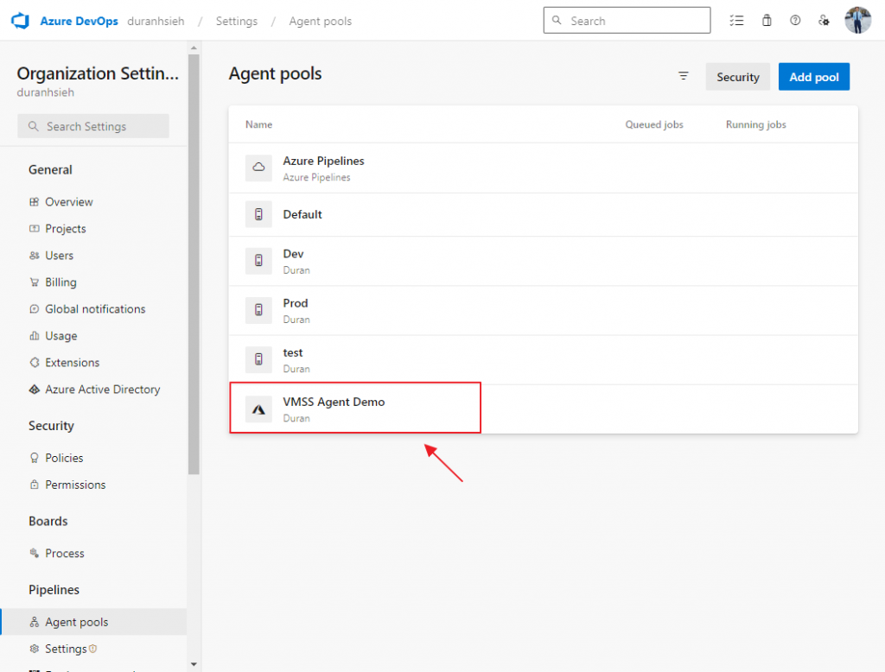Click the Permissions lock icon

tap(35, 485)
